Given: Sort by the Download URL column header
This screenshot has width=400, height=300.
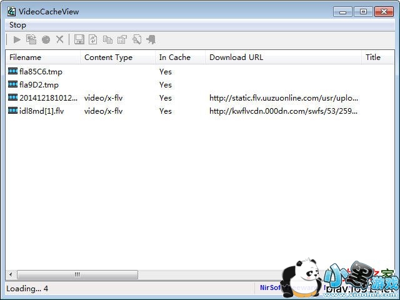Looking at the screenshot, I should (x=283, y=57).
